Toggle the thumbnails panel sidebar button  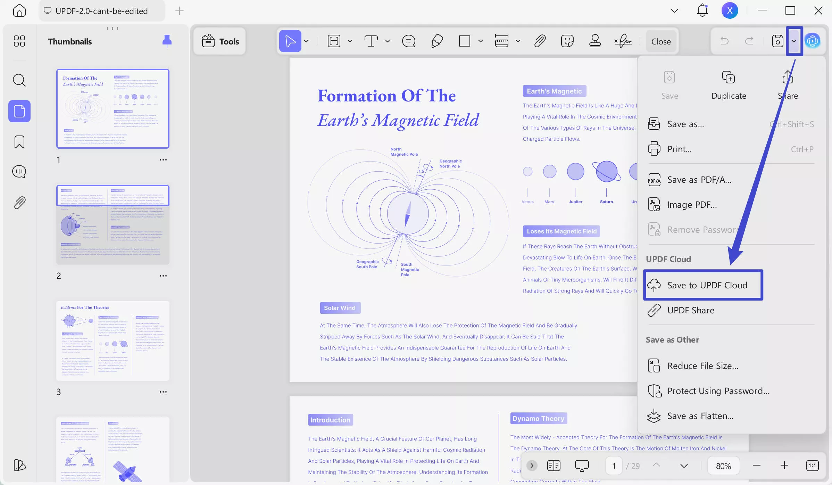tap(19, 111)
